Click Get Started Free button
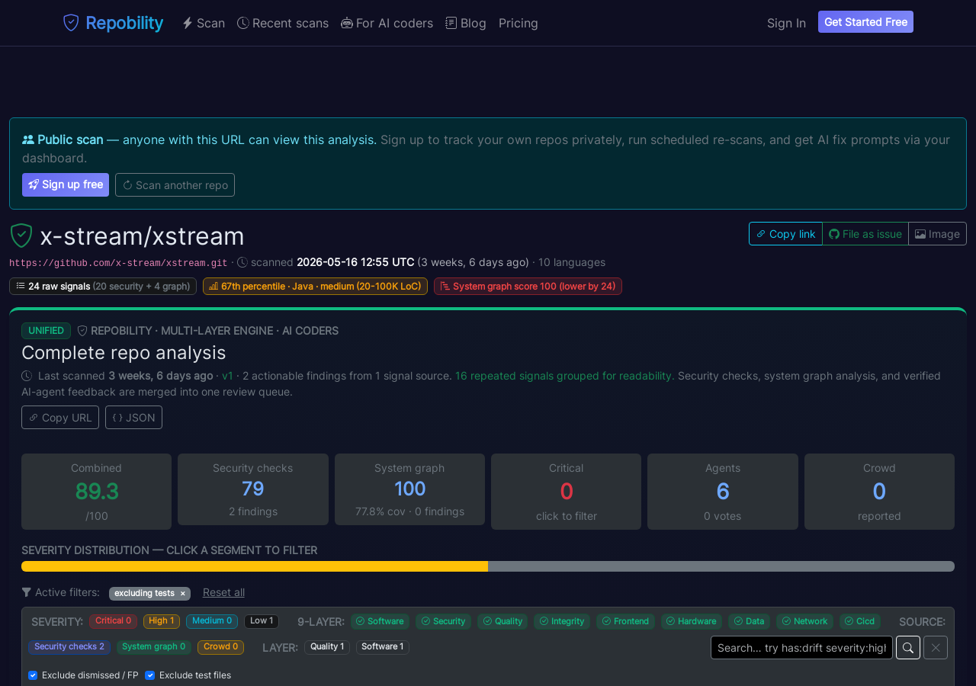 point(865,22)
